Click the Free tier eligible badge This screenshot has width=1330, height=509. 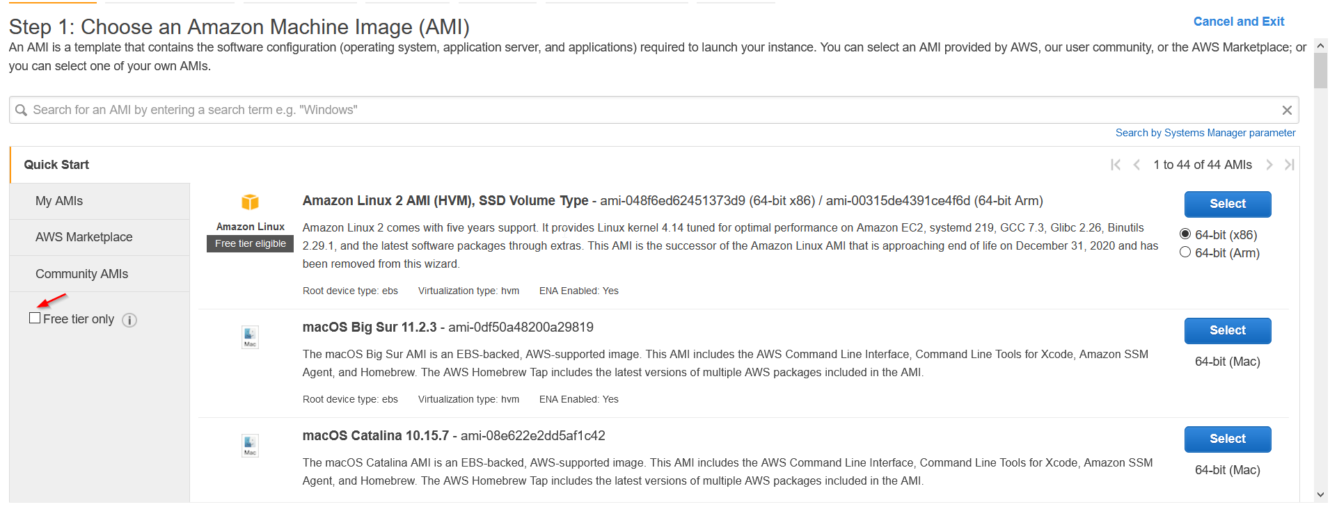251,243
